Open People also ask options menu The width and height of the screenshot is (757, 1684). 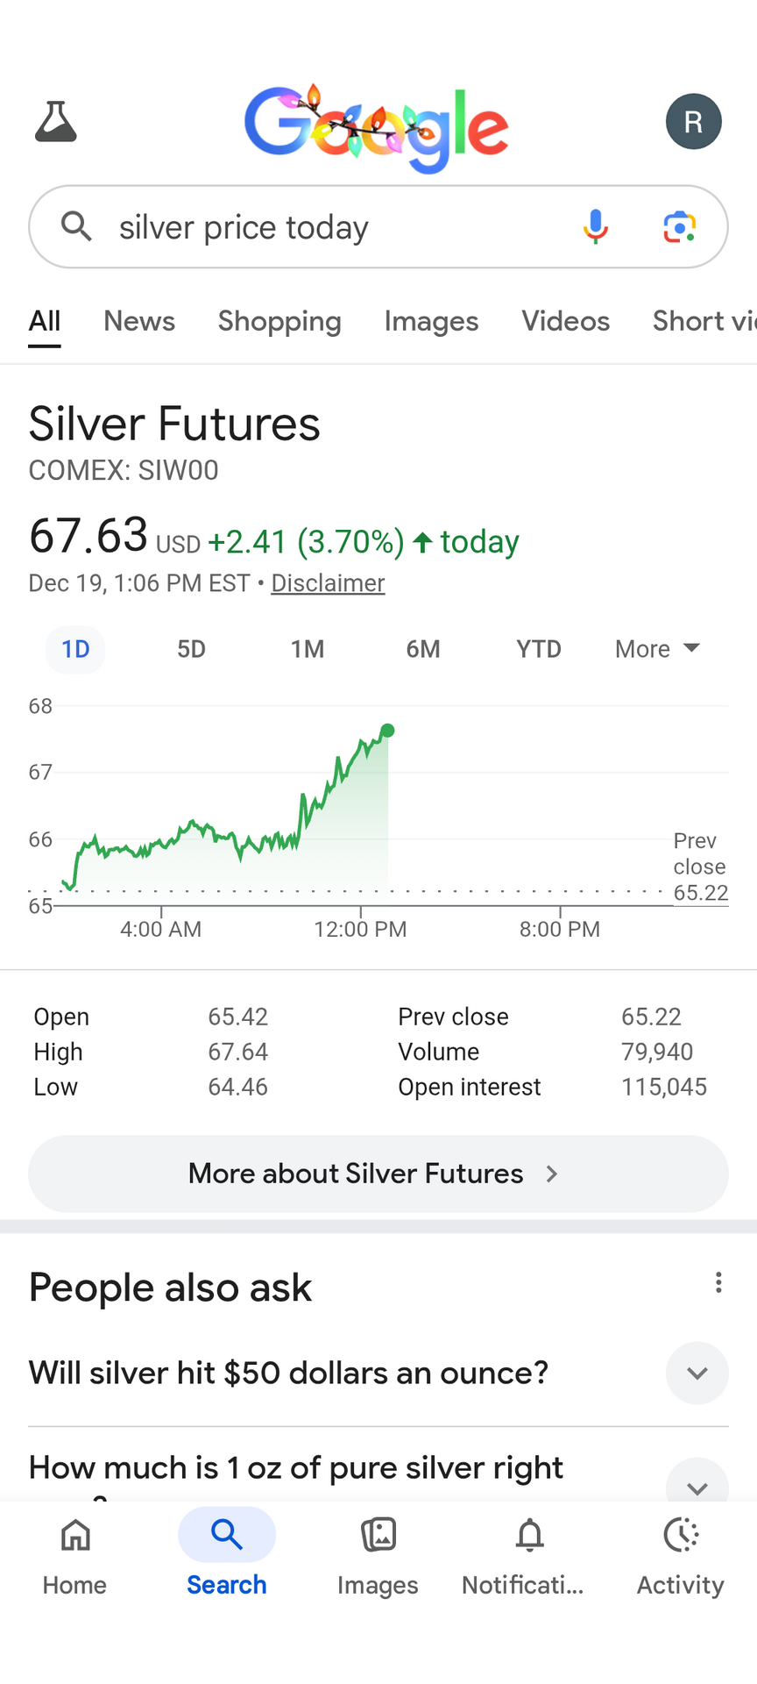[718, 1283]
